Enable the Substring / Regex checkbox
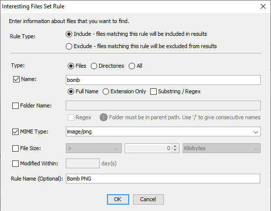This screenshot has height=211, width=271. [x=153, y=92]
